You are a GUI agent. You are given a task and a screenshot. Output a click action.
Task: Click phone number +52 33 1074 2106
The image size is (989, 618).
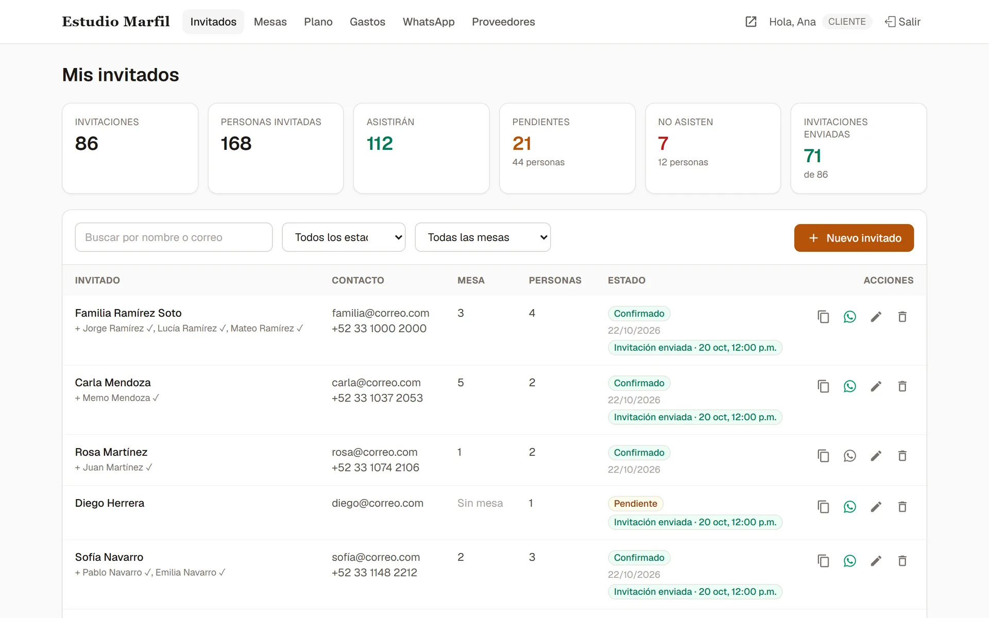coord(375,468)
